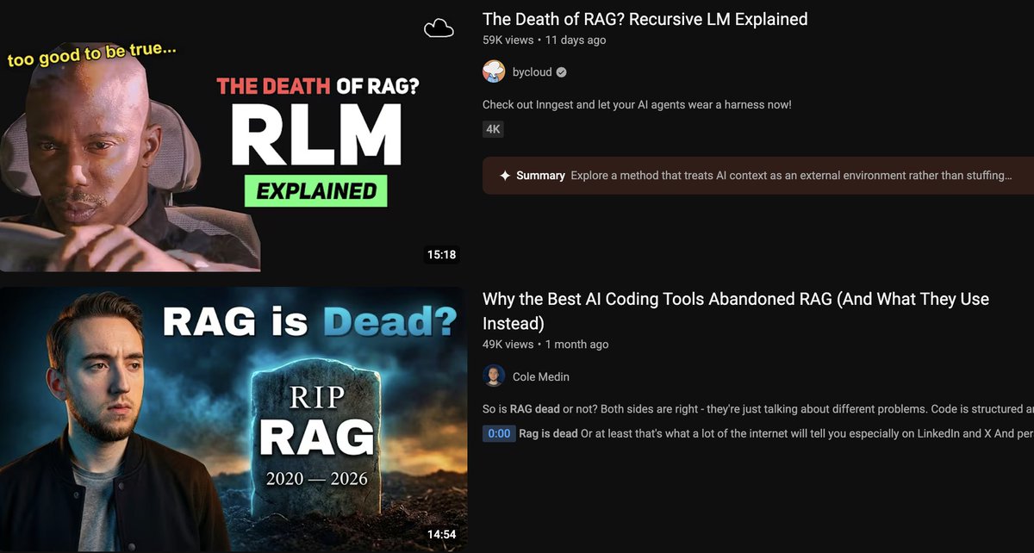The height and width of the screenshot is (553, 1034).
Task: Open the Cole Medin channel name
Action: (541, 376)
